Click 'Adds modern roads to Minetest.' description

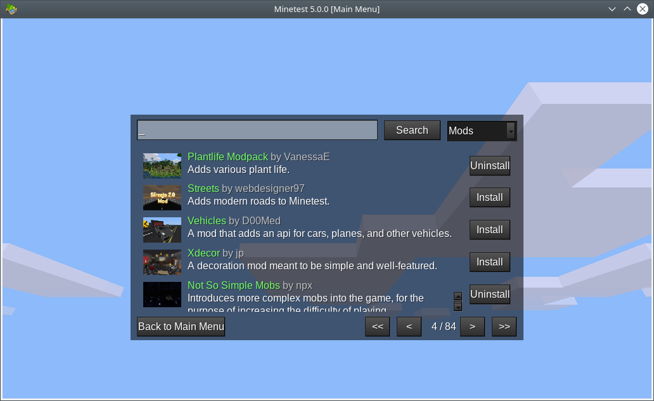click(x=259, y=201)
